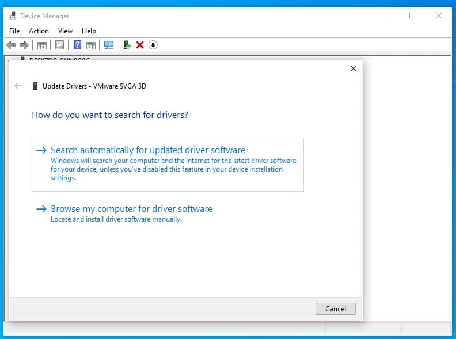Close the Update Drivers dialog with X
456x339 pixels.
(354, 68)
